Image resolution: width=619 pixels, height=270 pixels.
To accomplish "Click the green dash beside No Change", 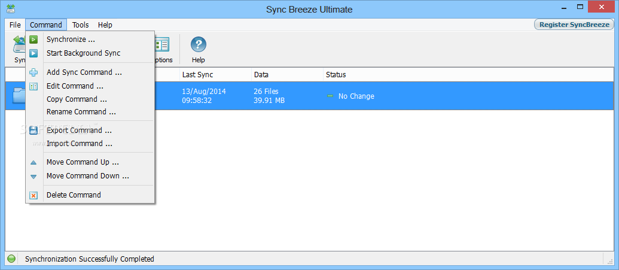I will coord(330,96).
